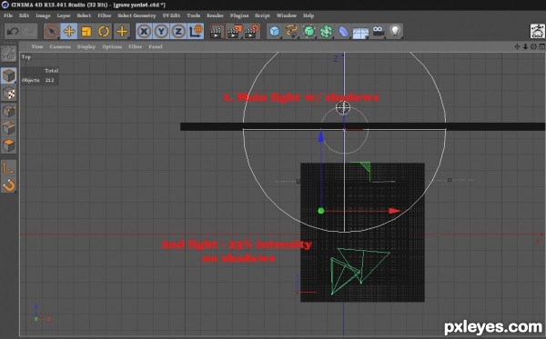Activate the Move tool
This screenshot has width=546, height=339.
(69, 32)
